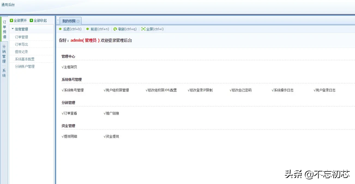
Task: Click 全部收起 label text
Action: click(40, 20)
